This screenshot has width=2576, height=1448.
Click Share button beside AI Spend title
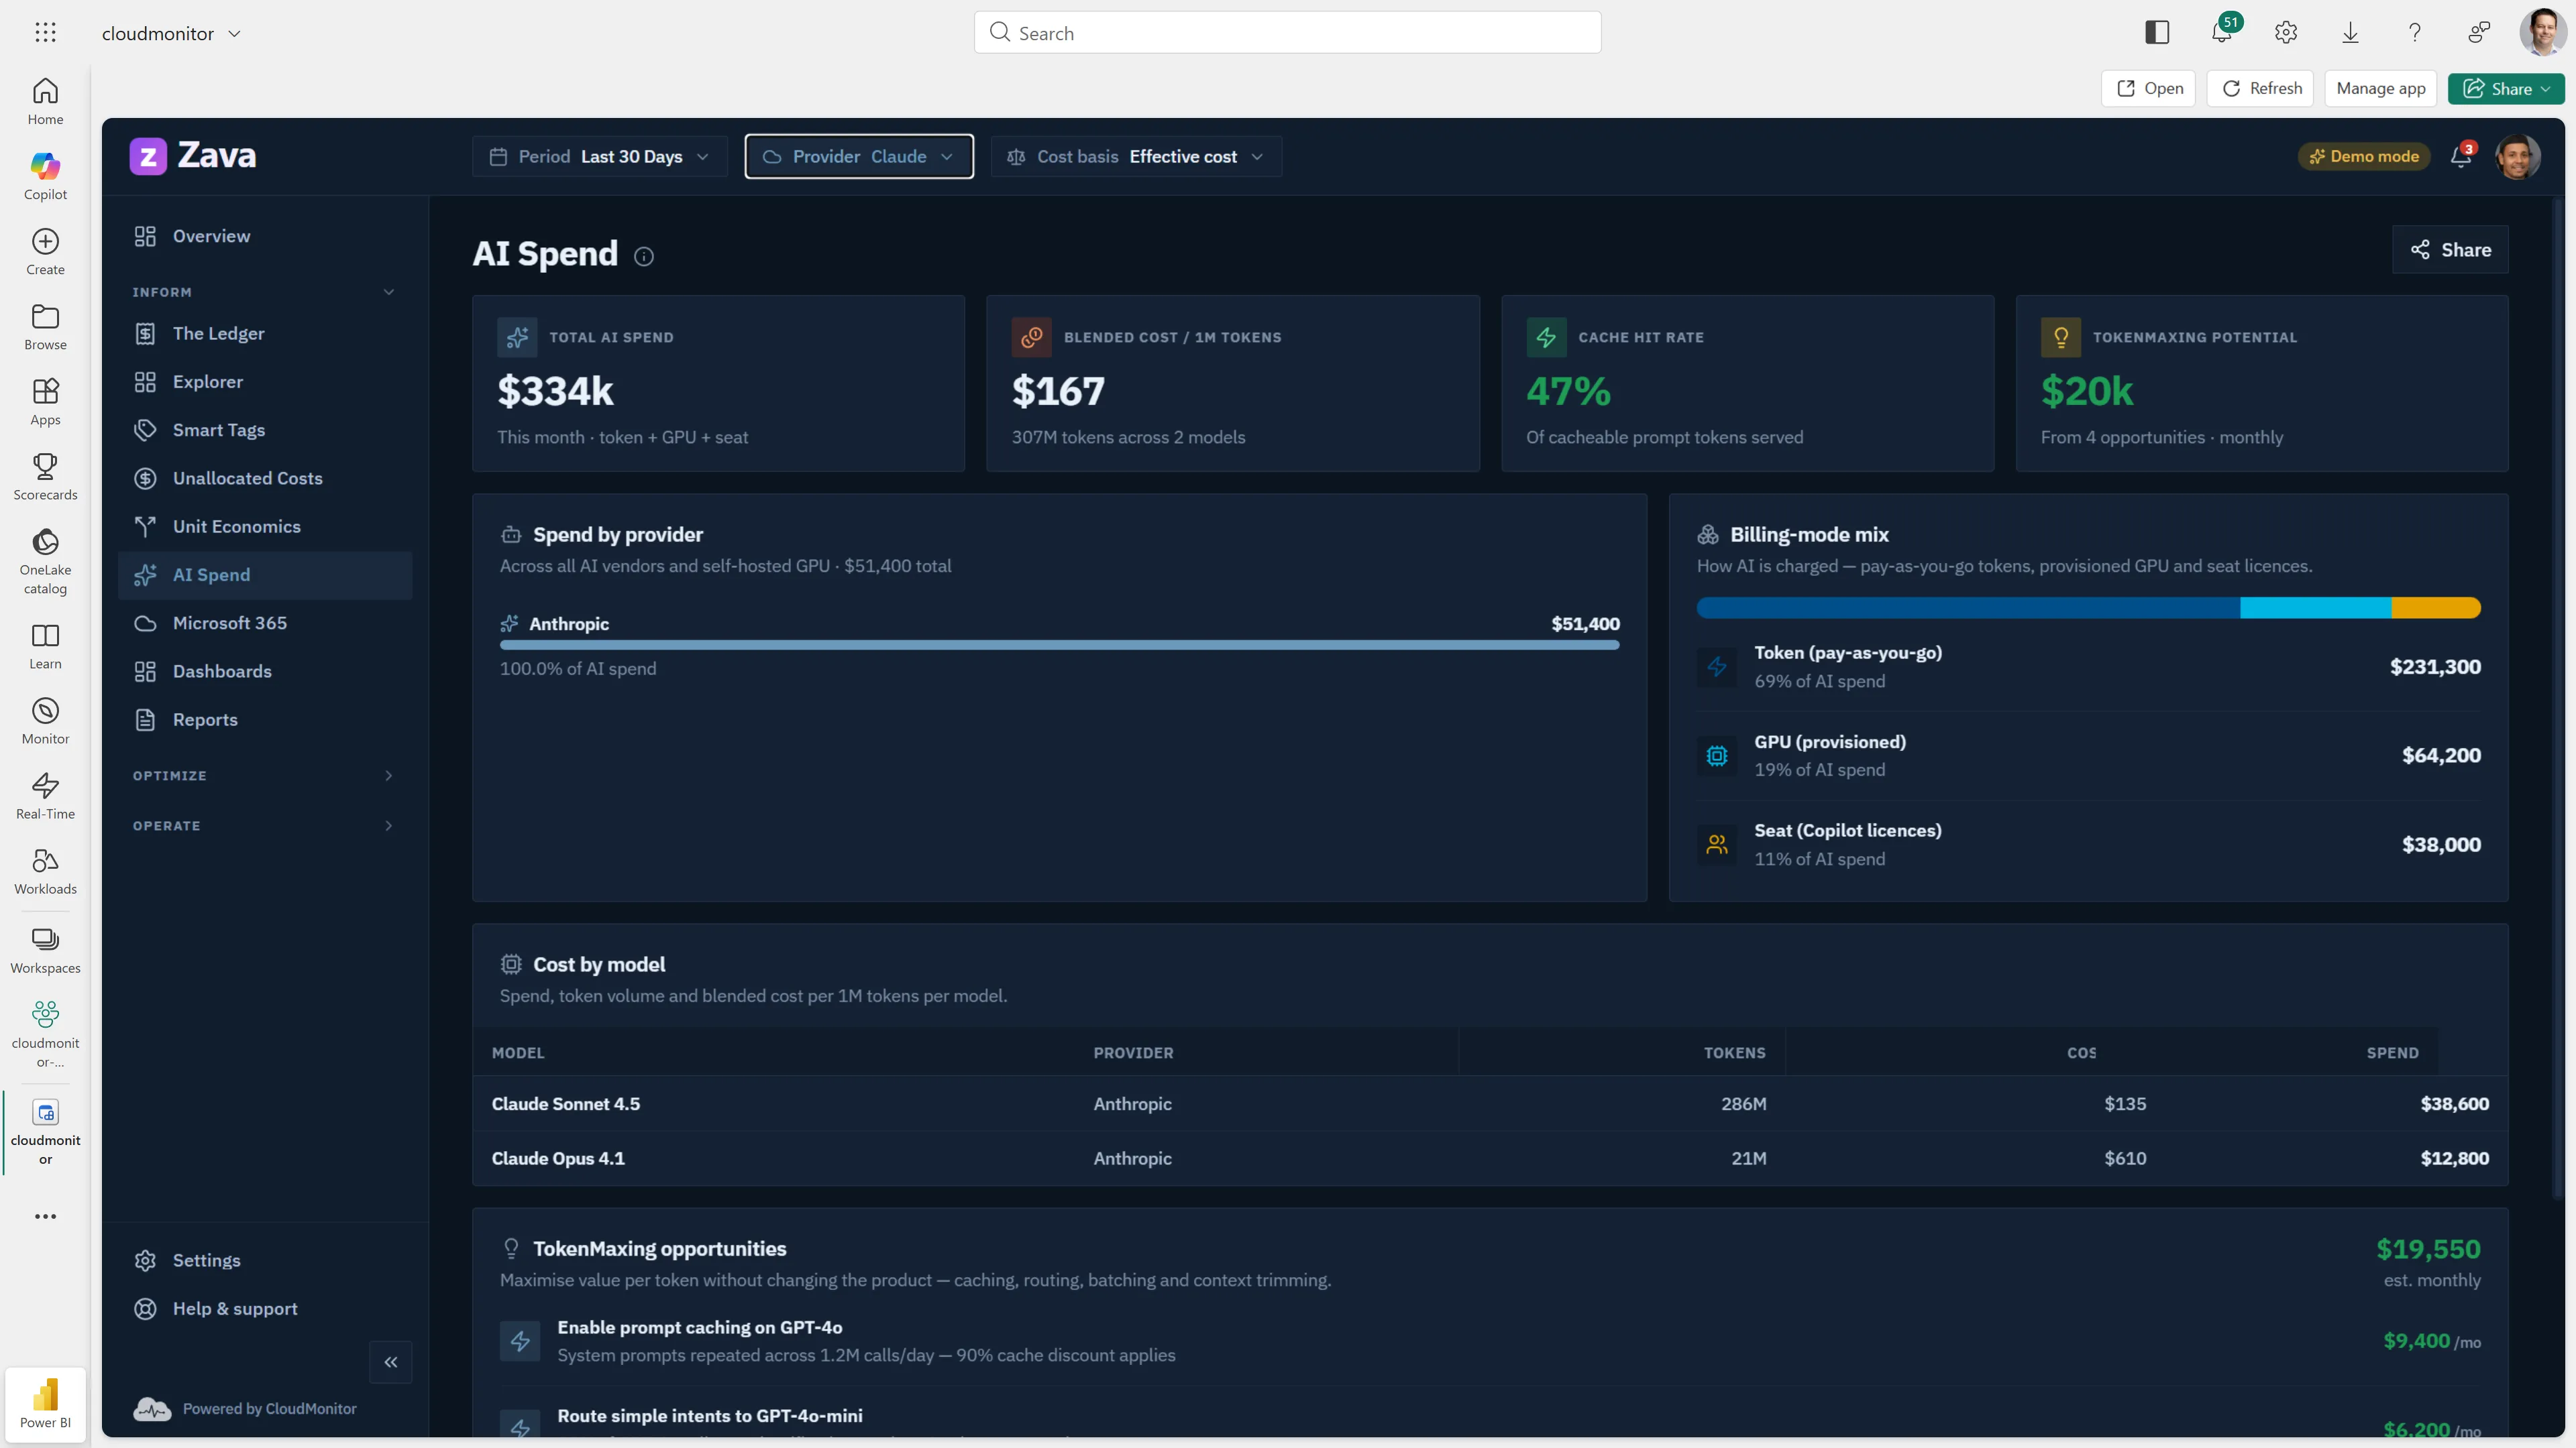(x=2450, y=250)
